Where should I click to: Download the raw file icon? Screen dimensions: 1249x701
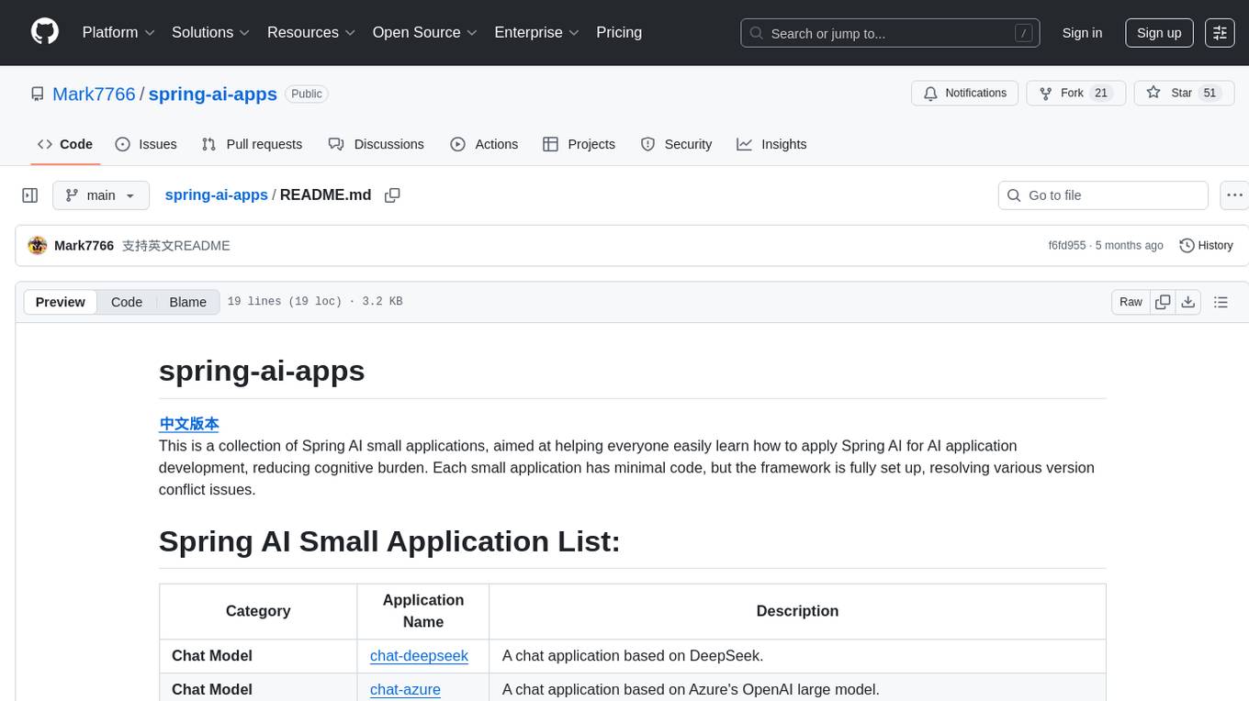(1187, 302)
